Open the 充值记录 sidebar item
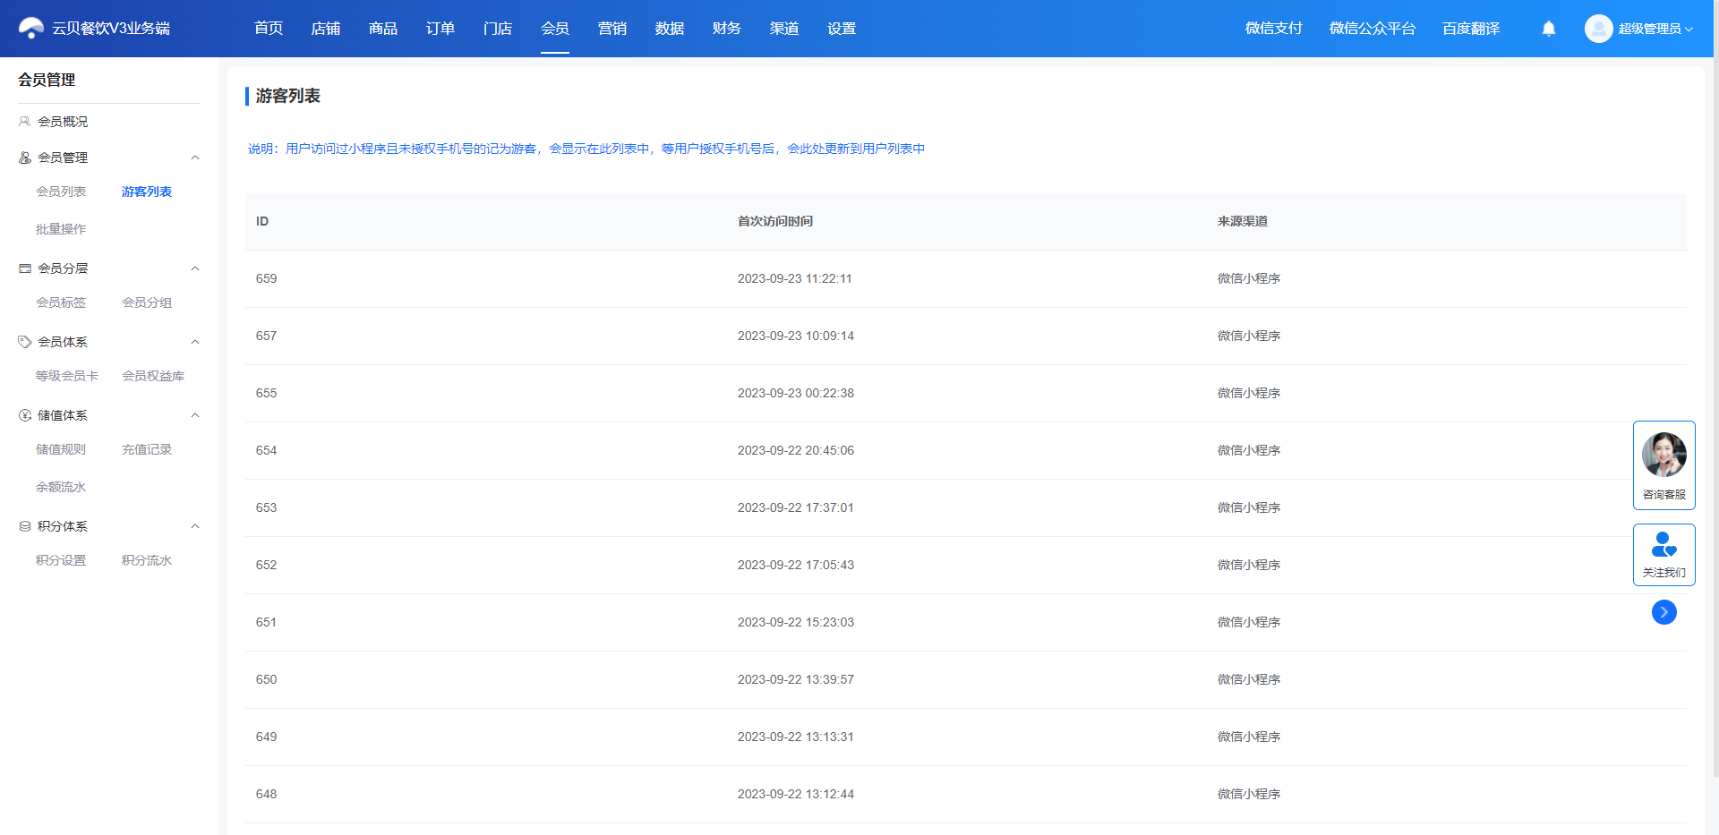 [x=147, y=449]
